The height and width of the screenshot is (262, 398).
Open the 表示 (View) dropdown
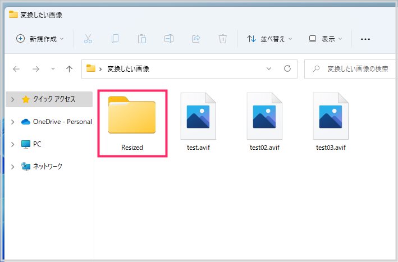point(326,39)
